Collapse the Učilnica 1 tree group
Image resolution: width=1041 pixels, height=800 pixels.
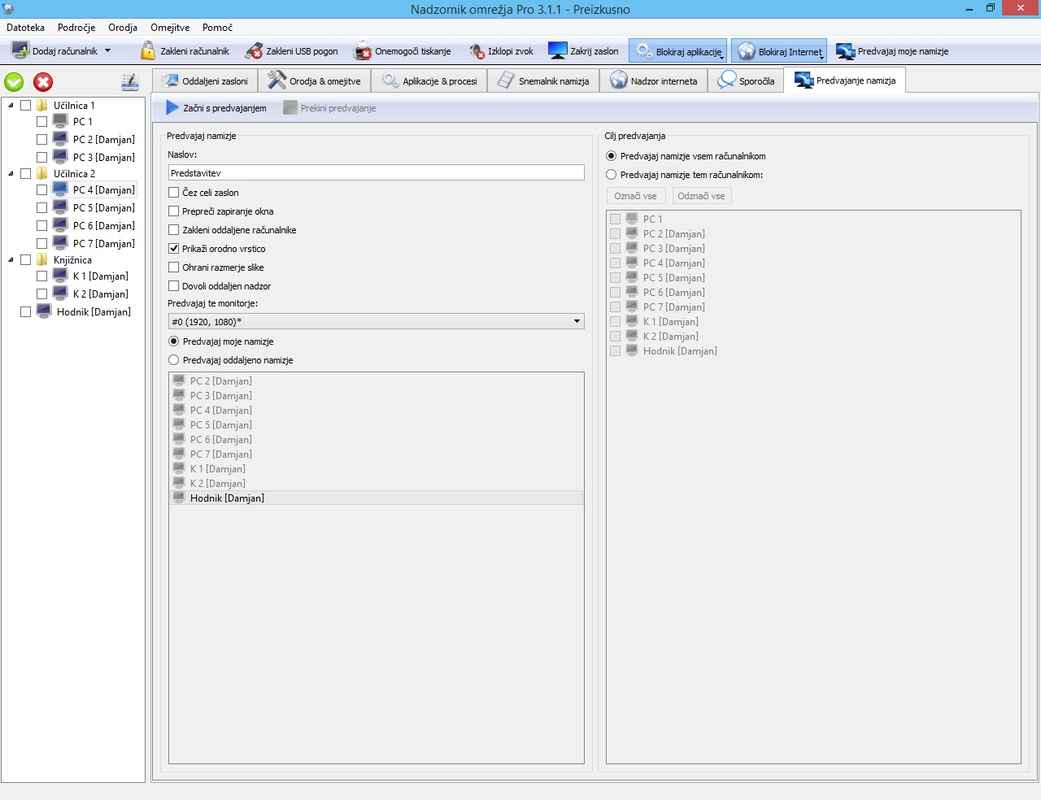[x=11, y=106]
